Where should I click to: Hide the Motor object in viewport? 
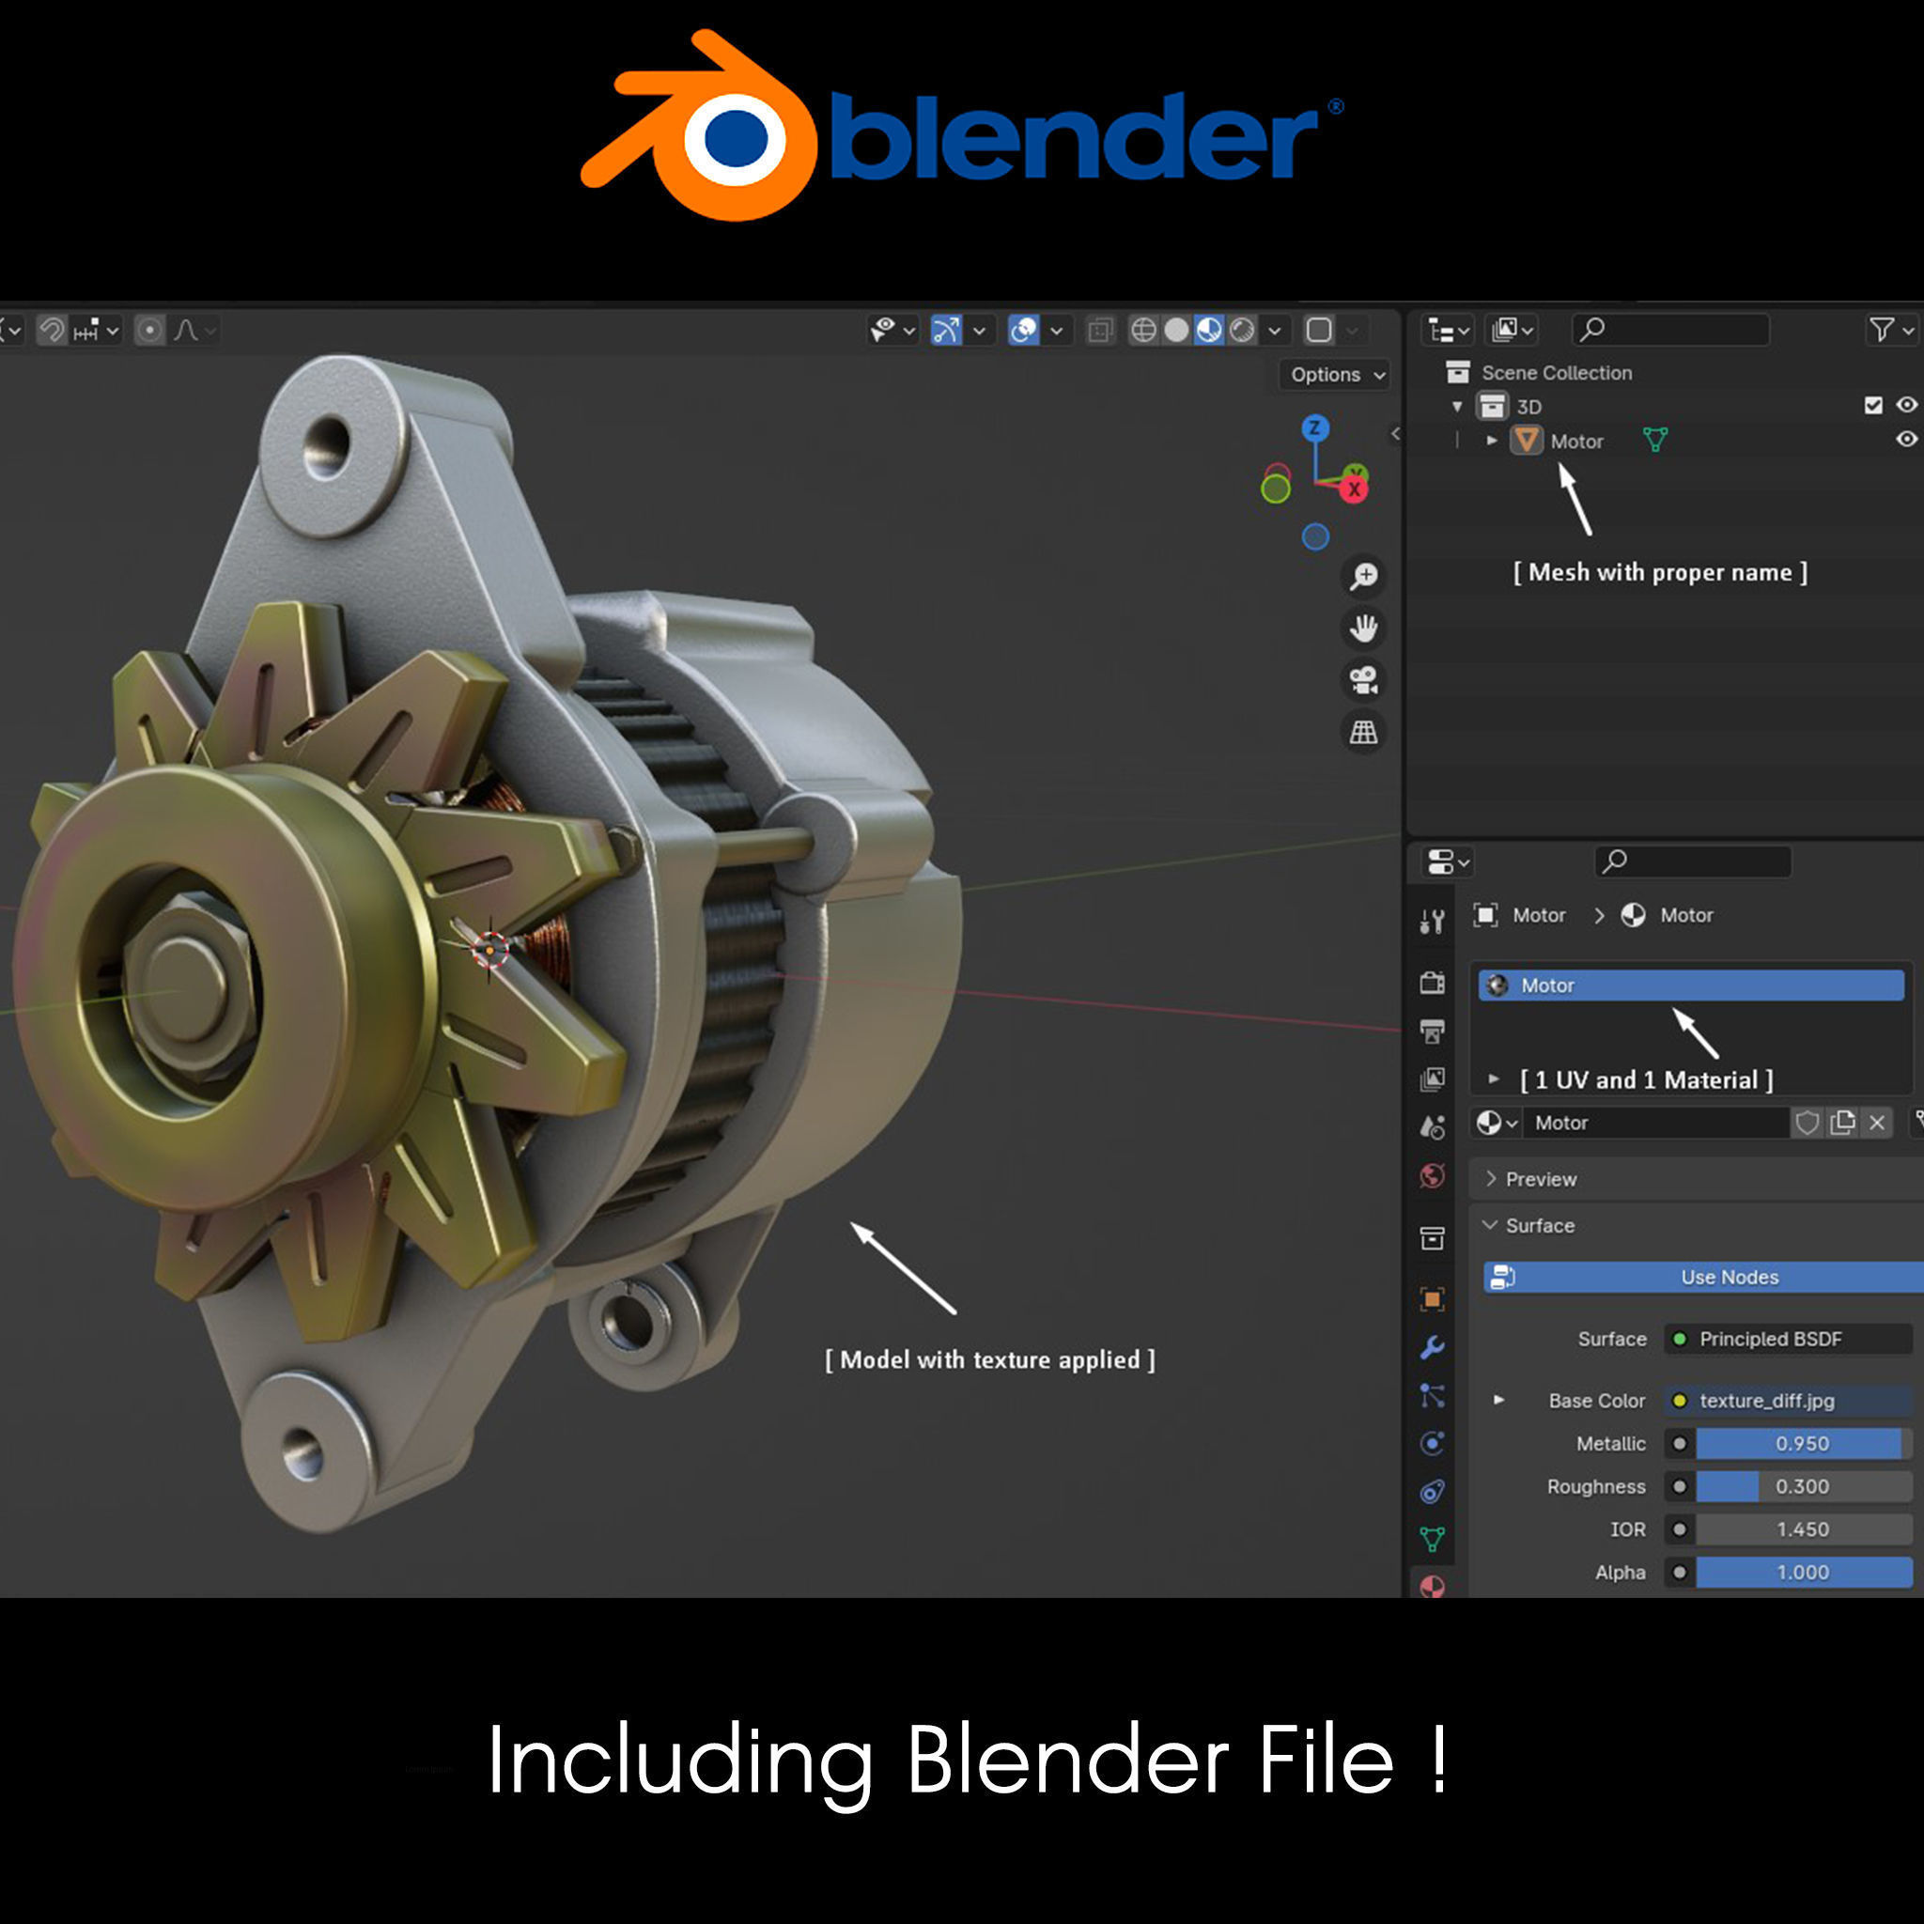[x=1906, y=439]
